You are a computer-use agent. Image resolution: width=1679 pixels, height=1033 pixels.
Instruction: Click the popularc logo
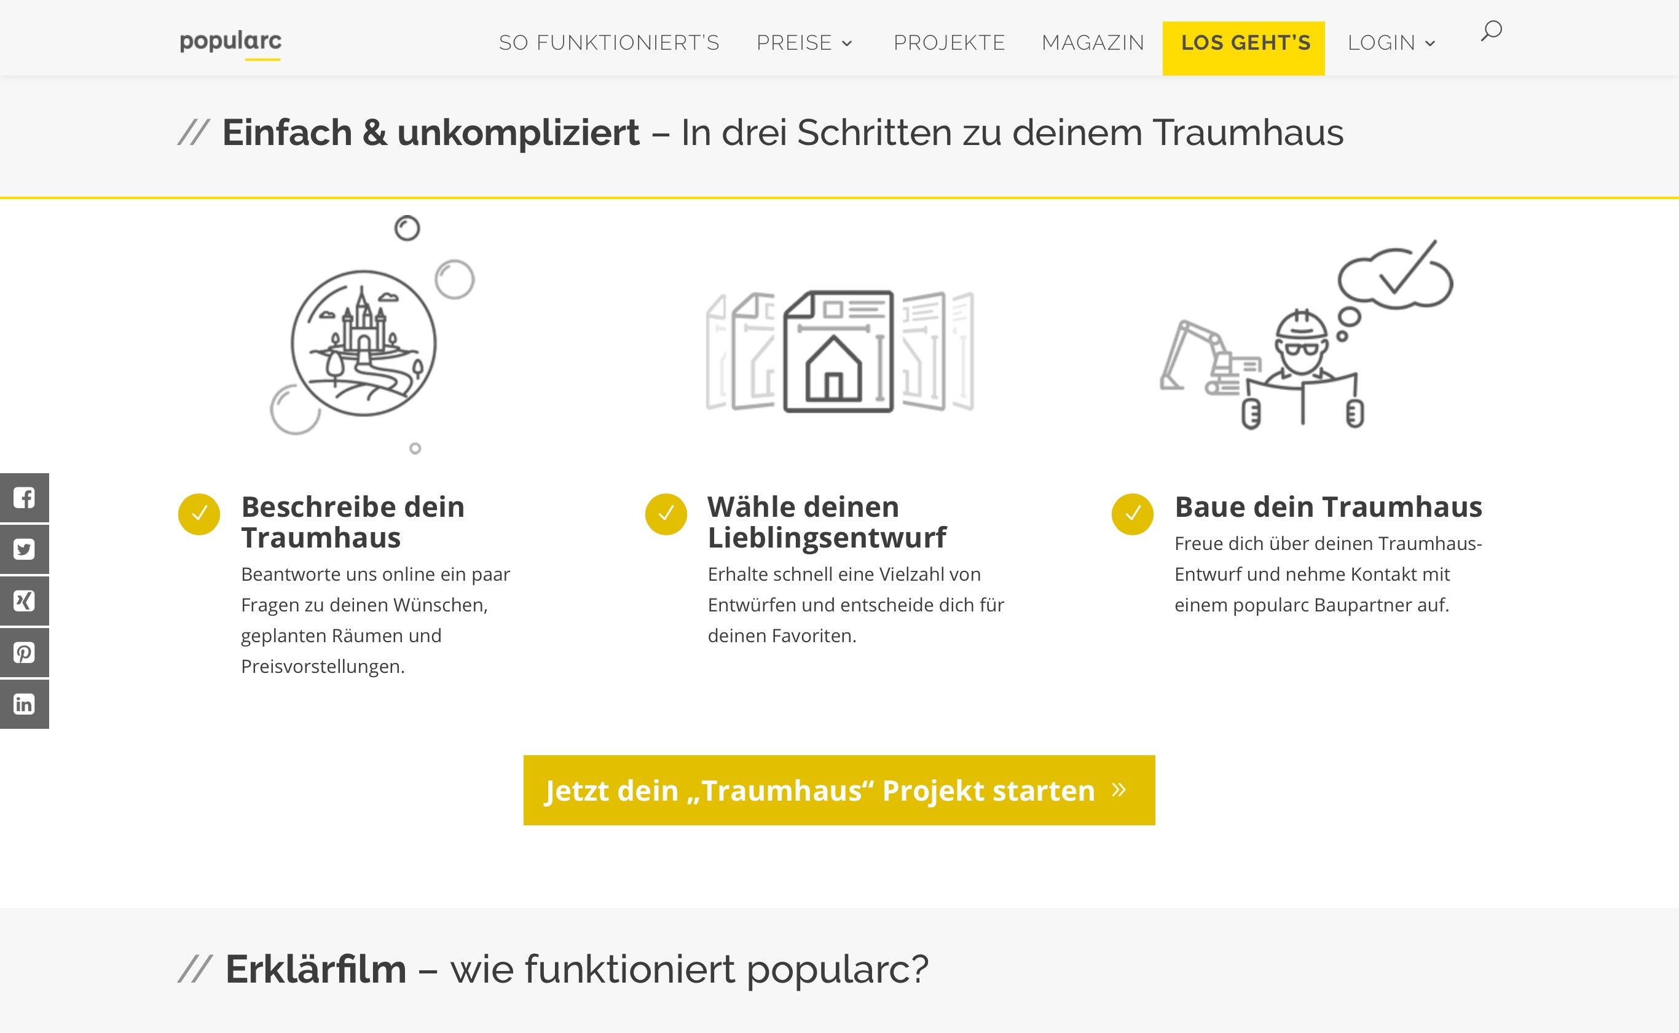point(230,42)
